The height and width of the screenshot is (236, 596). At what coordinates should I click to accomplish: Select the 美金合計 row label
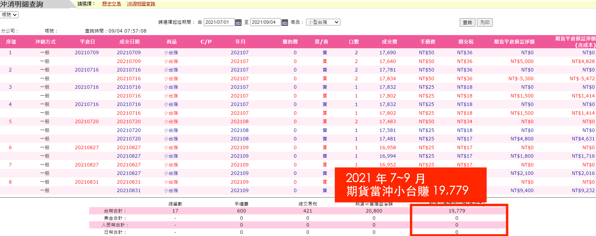tap(115, 218)
